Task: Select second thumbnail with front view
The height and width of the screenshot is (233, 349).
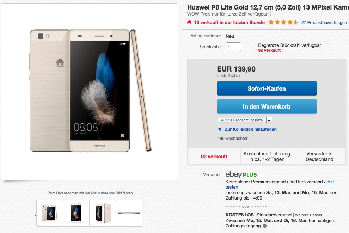Action: pyautogui.click(x=76, y=213)
